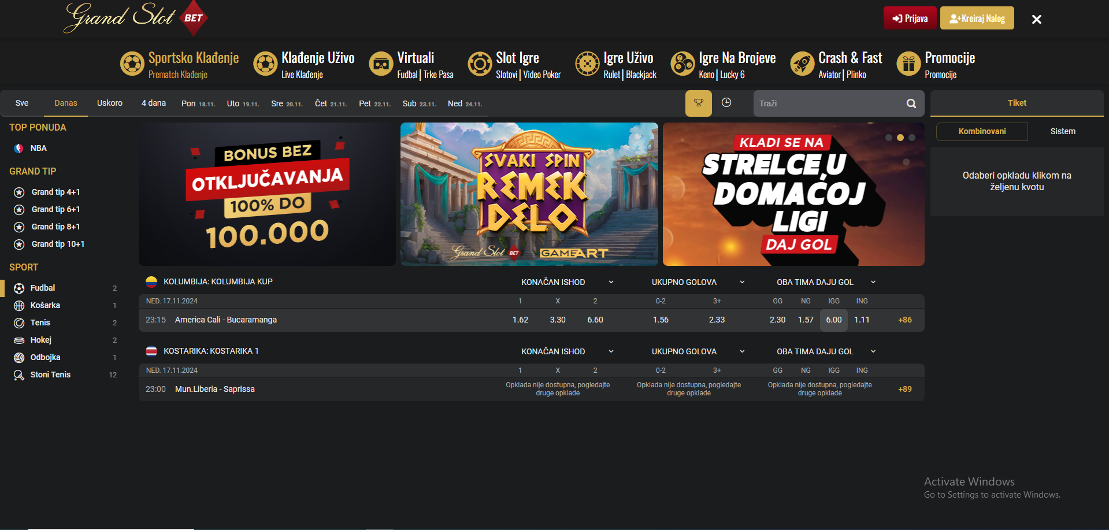Image resolution: width=1109 pixels, height=530 pixels.
Task: Click the Prijava login button
Action: [x=910, y=18]
